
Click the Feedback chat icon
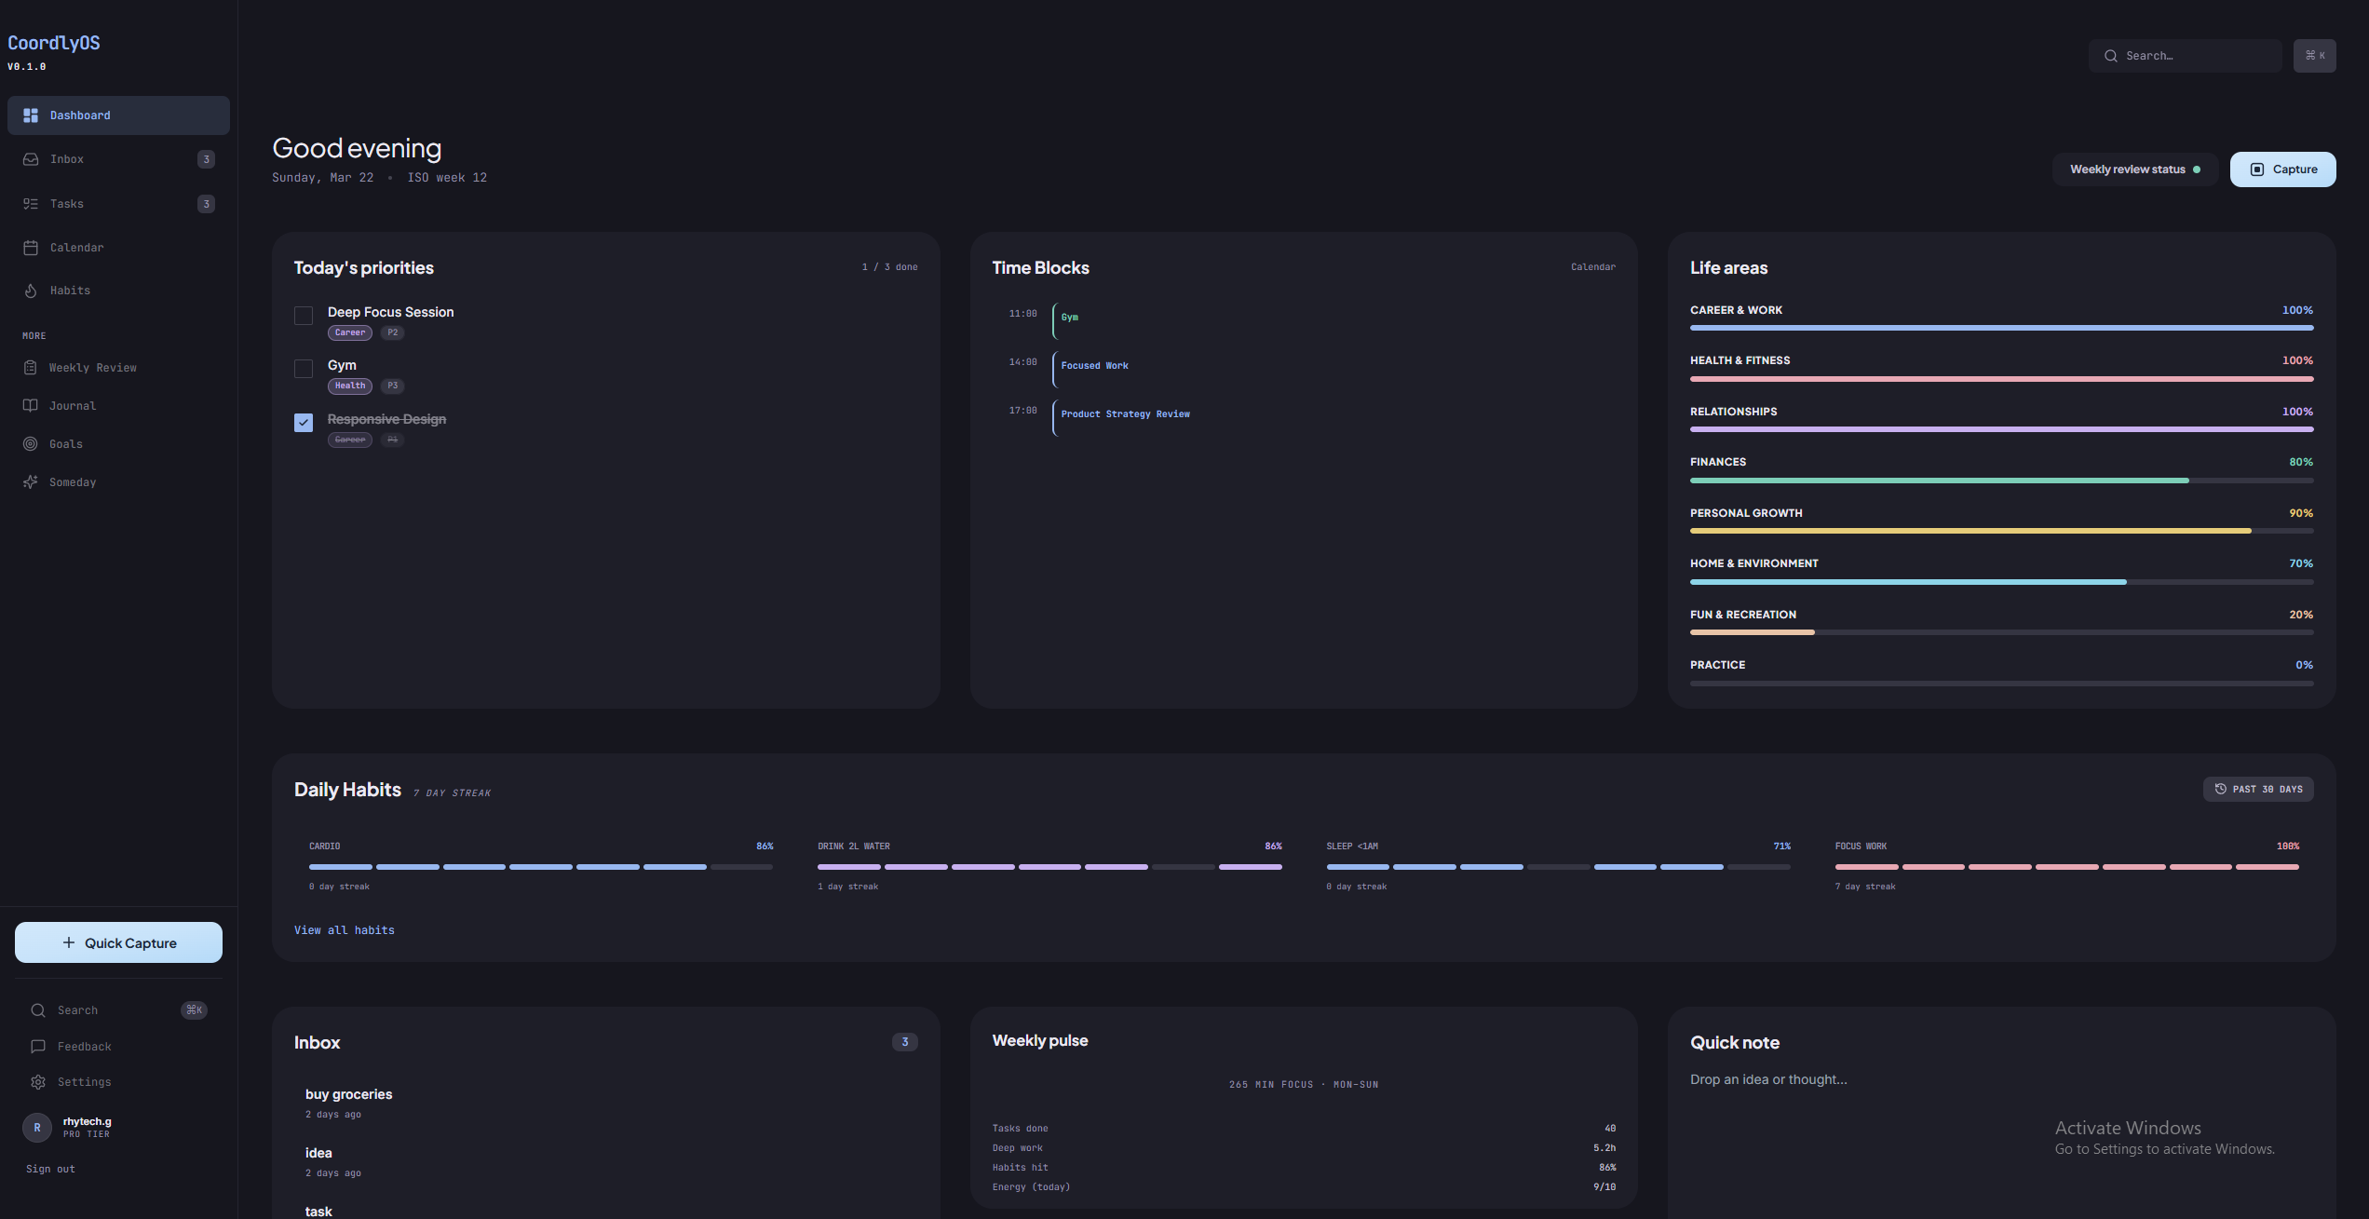point(37,1046)
